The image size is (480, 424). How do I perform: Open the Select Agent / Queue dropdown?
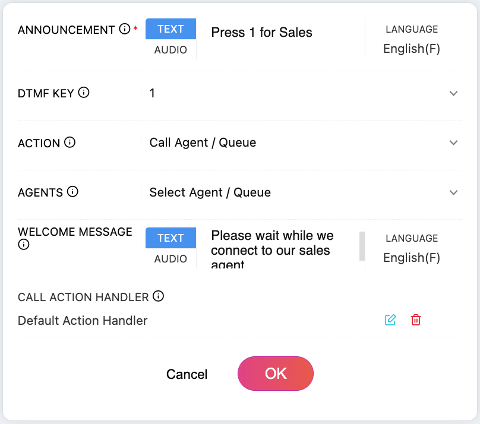coord(454,192)
